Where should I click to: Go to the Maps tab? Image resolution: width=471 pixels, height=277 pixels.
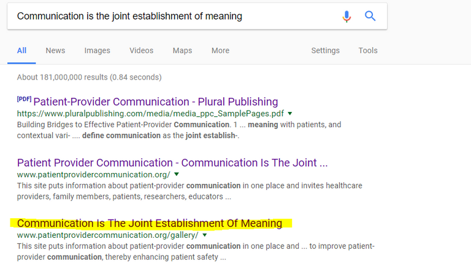[x=182, y=51]
